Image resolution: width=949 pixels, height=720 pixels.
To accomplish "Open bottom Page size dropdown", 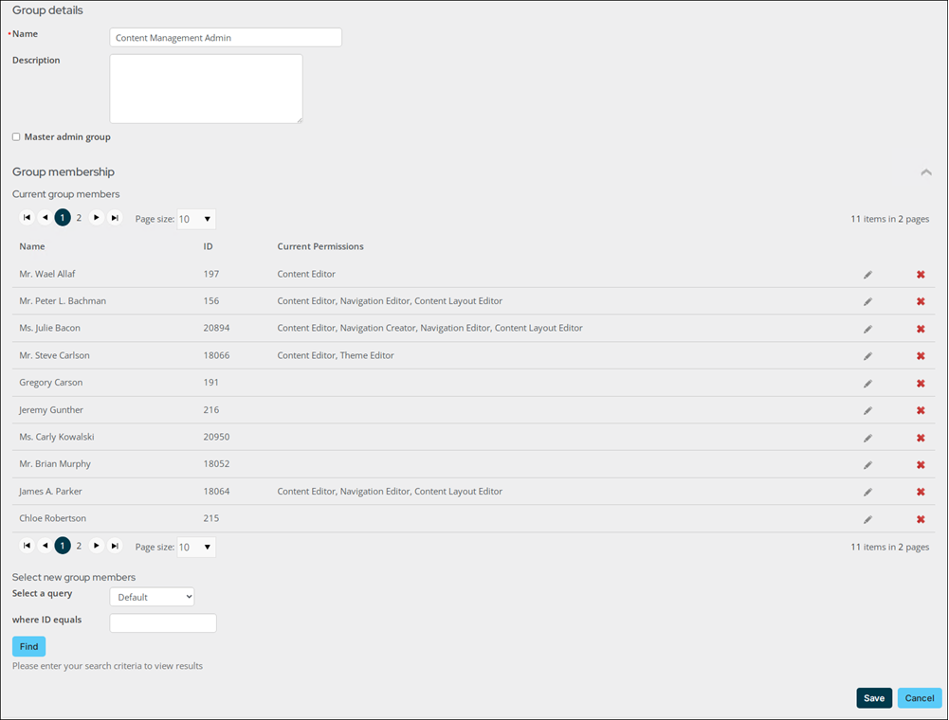I will click(x=196, y=547).
